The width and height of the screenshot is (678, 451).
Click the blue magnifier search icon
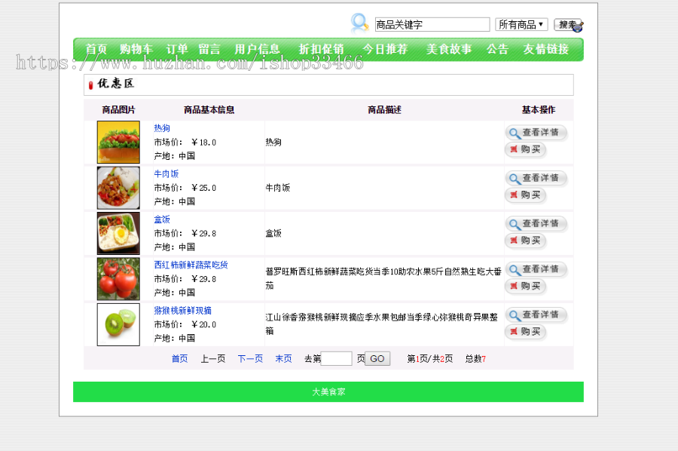click(359, 22)
